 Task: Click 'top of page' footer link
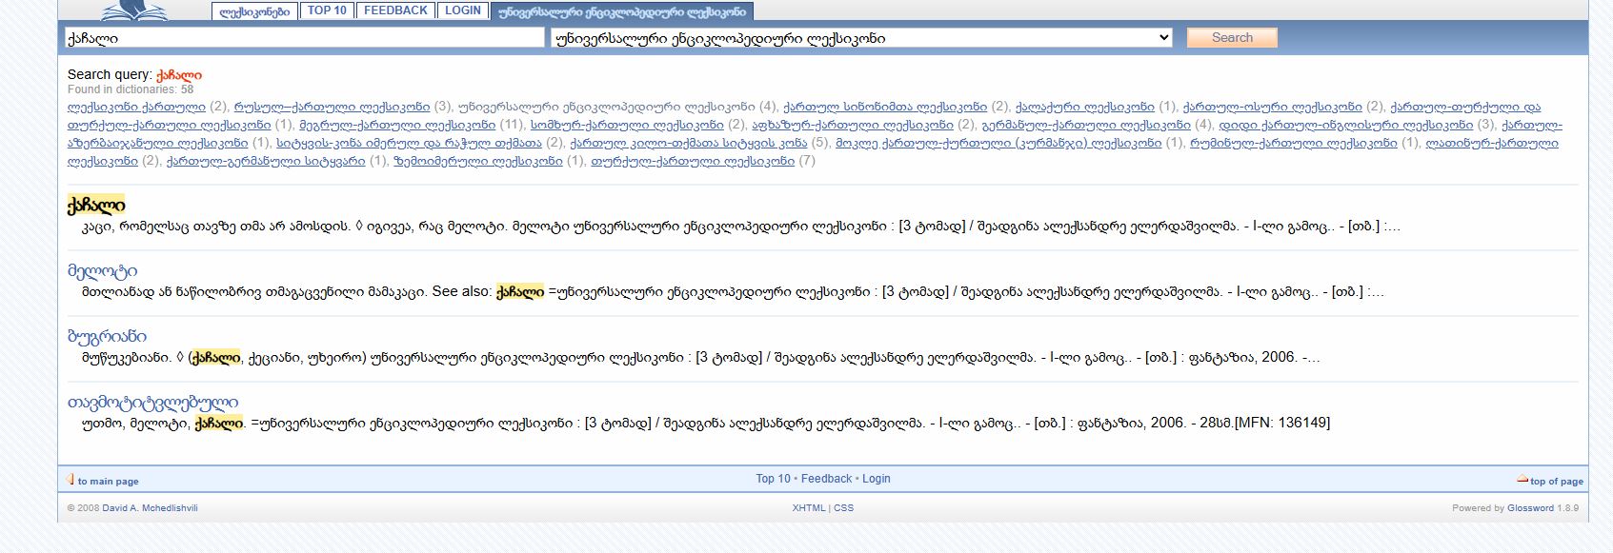point(1557,482)
